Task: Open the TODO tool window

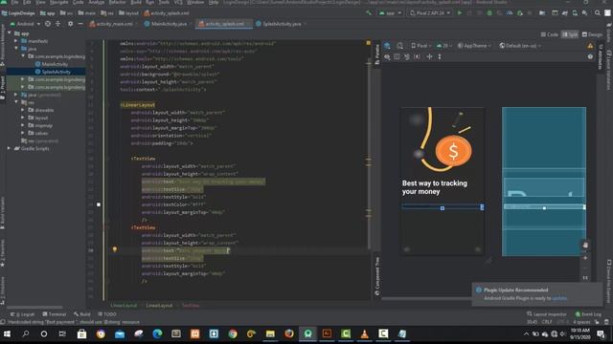Action: pos(107,314)
